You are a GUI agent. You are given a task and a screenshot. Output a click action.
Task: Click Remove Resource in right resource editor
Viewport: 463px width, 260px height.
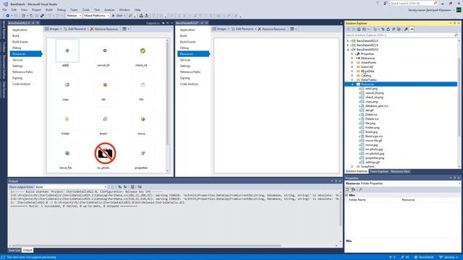click(272, 29)
